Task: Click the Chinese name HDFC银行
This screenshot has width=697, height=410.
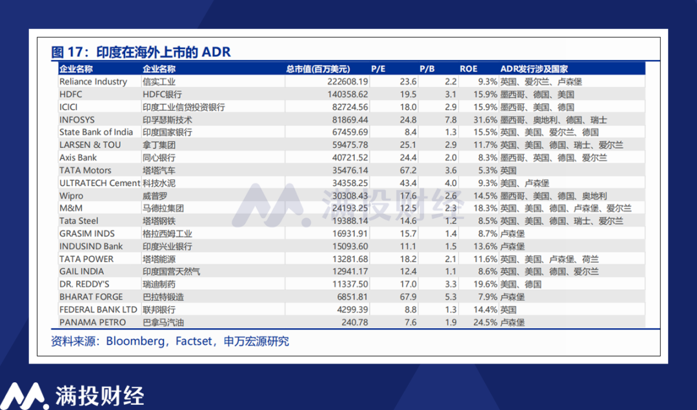Action: [162, 94]
